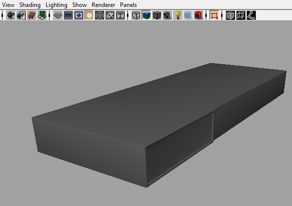The width and height of the screenshot is (292, 206).
Task: Toggle X-Ray mode icon
Action: click(x=230, y=15)
